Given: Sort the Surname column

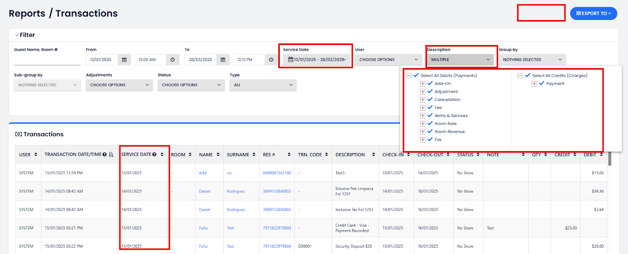Looking at the screenshot, I should (x=254, y=155).
